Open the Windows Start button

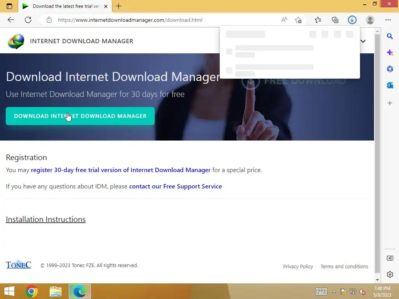click(x=9, y=291)
